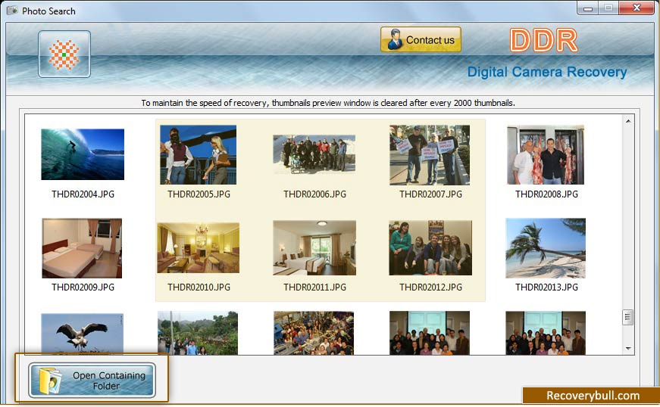Select the THDR02005.JPG thumbnail
The image size is (660, 407).
tap(199, 154)
